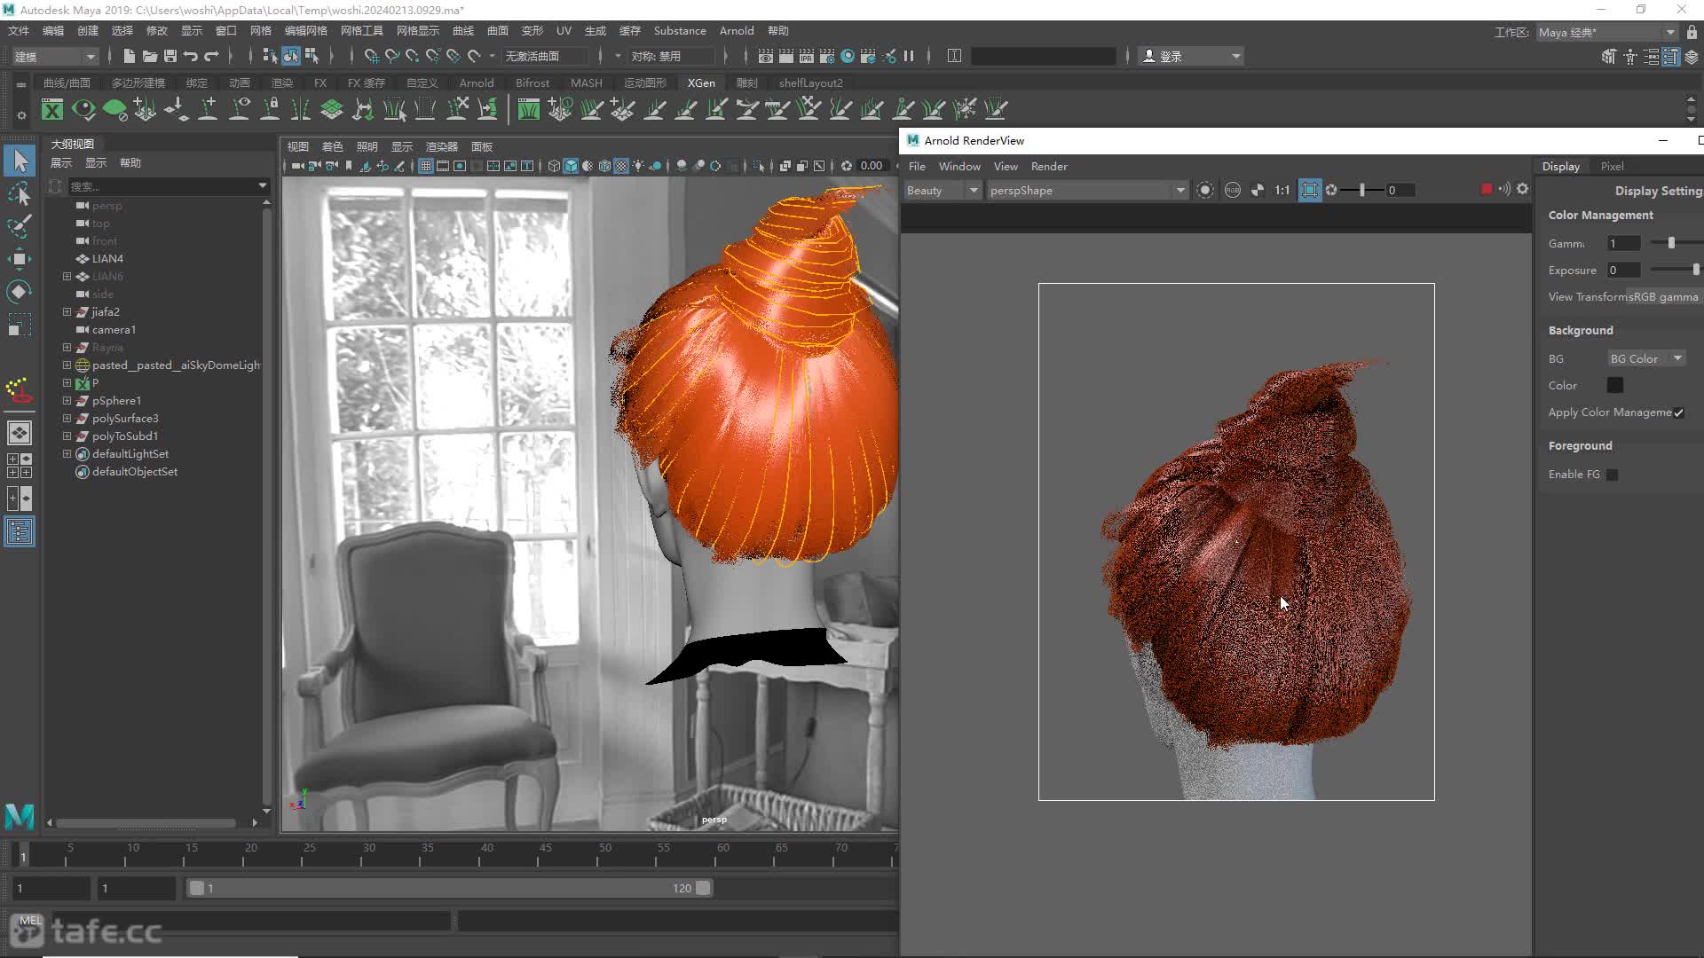Click the Outliner search field
This screenshot has height=958, width=1704.
tap(162, 186)
